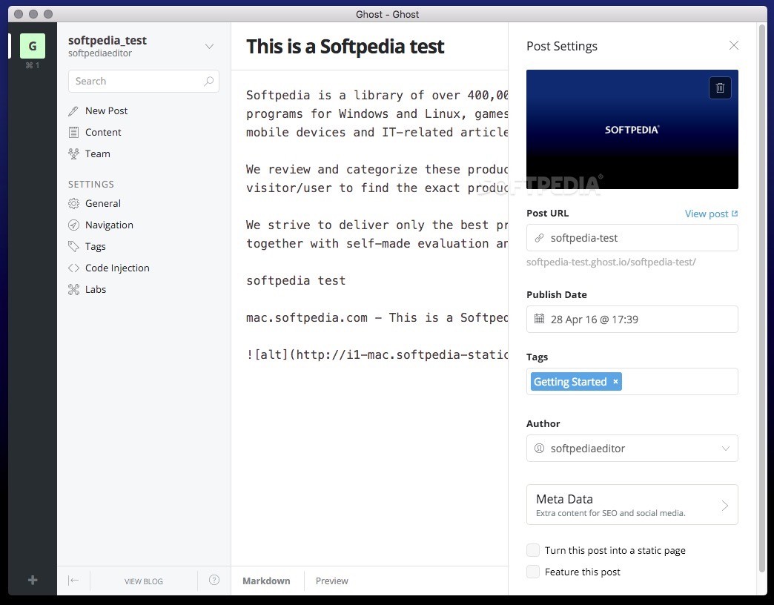Image resolution: width=774 pixels, height=605 pixels.
Task: Turn this post into a static page
Action: [533, 550]
